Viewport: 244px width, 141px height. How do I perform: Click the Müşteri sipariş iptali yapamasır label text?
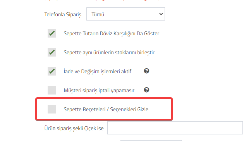tap(99, 90)
